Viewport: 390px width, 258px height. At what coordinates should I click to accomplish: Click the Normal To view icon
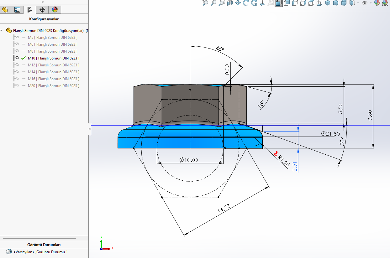[262, 3]
